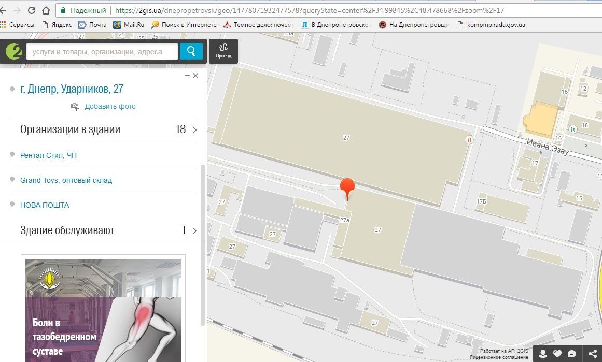Image resolution: width=602 pixels, height=362 pixels.
Task: Open the user profile icon
Action: (x=542, y=354)
